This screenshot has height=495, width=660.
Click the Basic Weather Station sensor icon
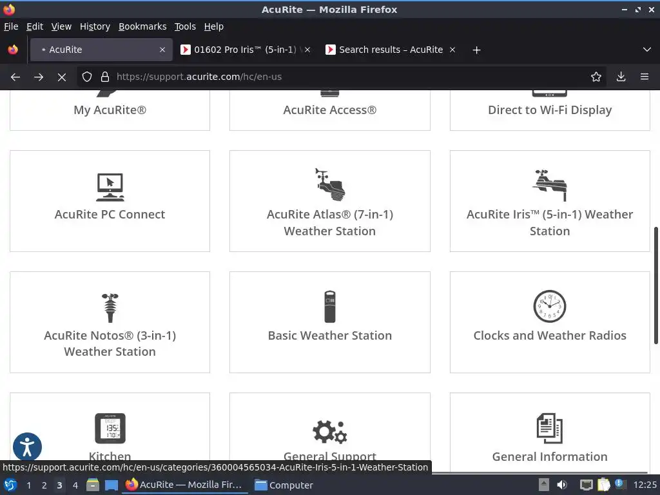[330, 307]
